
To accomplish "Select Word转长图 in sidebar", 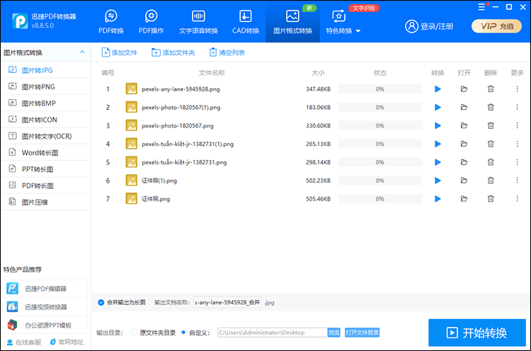I will pos(46,152).
